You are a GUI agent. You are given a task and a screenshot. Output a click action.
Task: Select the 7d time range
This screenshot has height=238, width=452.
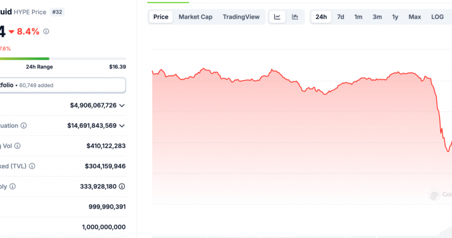pos(340,17)
